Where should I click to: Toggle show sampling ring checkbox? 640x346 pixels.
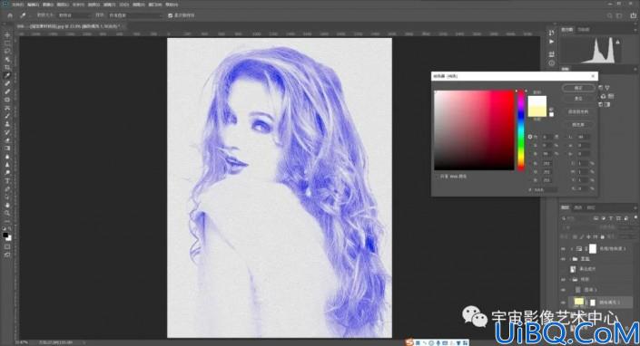[170, 15]
